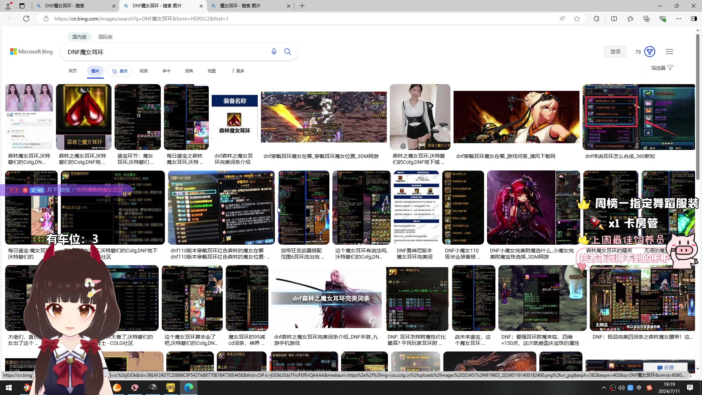
Task: Go back with the browser back arrow
Action: (10, 19)
